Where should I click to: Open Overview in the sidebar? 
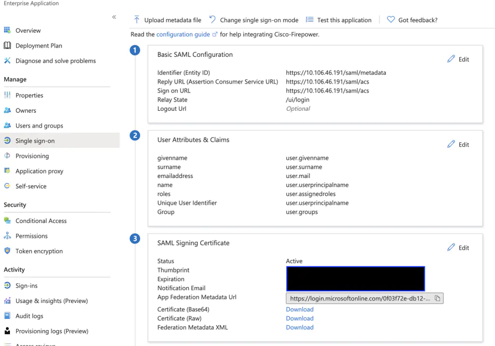click(28, 30)
